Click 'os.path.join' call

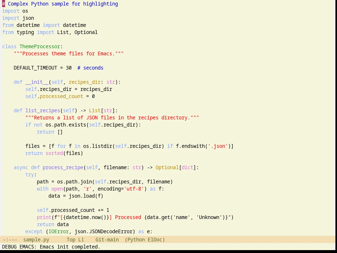[x=75, y=182]
